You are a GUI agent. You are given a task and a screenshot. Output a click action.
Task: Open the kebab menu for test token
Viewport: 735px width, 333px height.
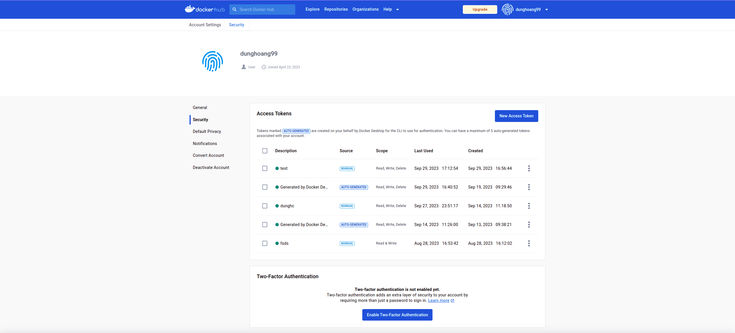529,168
